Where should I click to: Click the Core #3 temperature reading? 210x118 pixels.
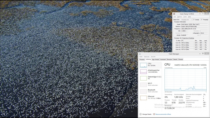pos(187,49)
